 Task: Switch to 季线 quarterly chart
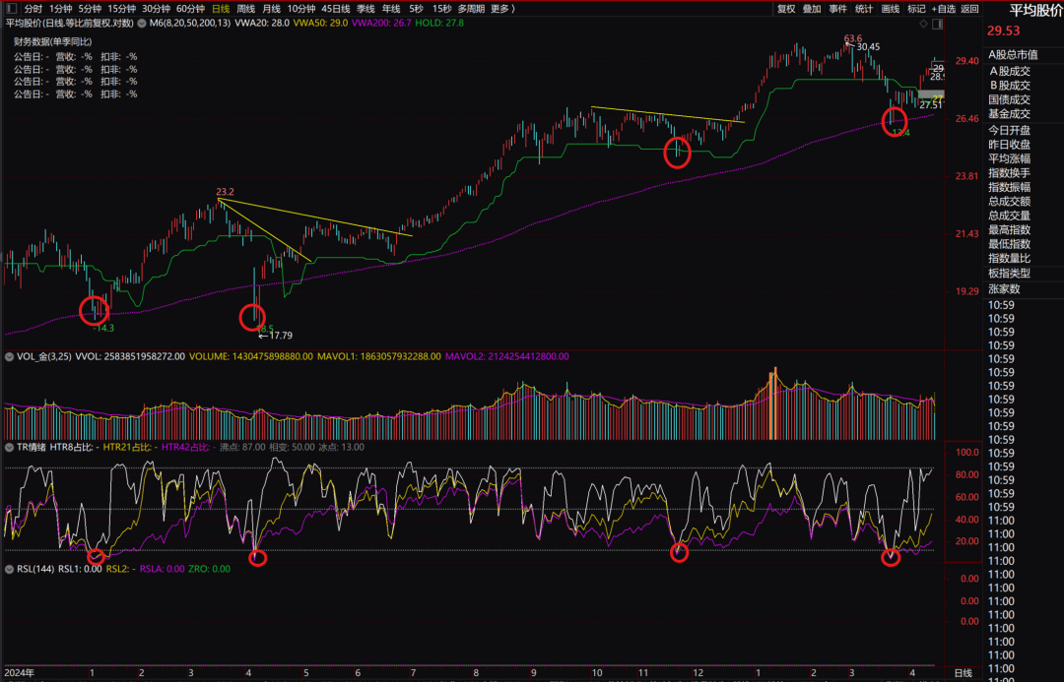pyautogui.click(x=366, y=9)
